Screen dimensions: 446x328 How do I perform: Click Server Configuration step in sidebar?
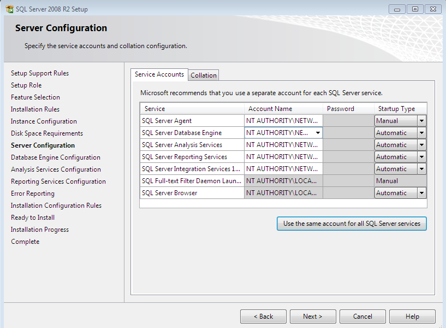[43, 145]
